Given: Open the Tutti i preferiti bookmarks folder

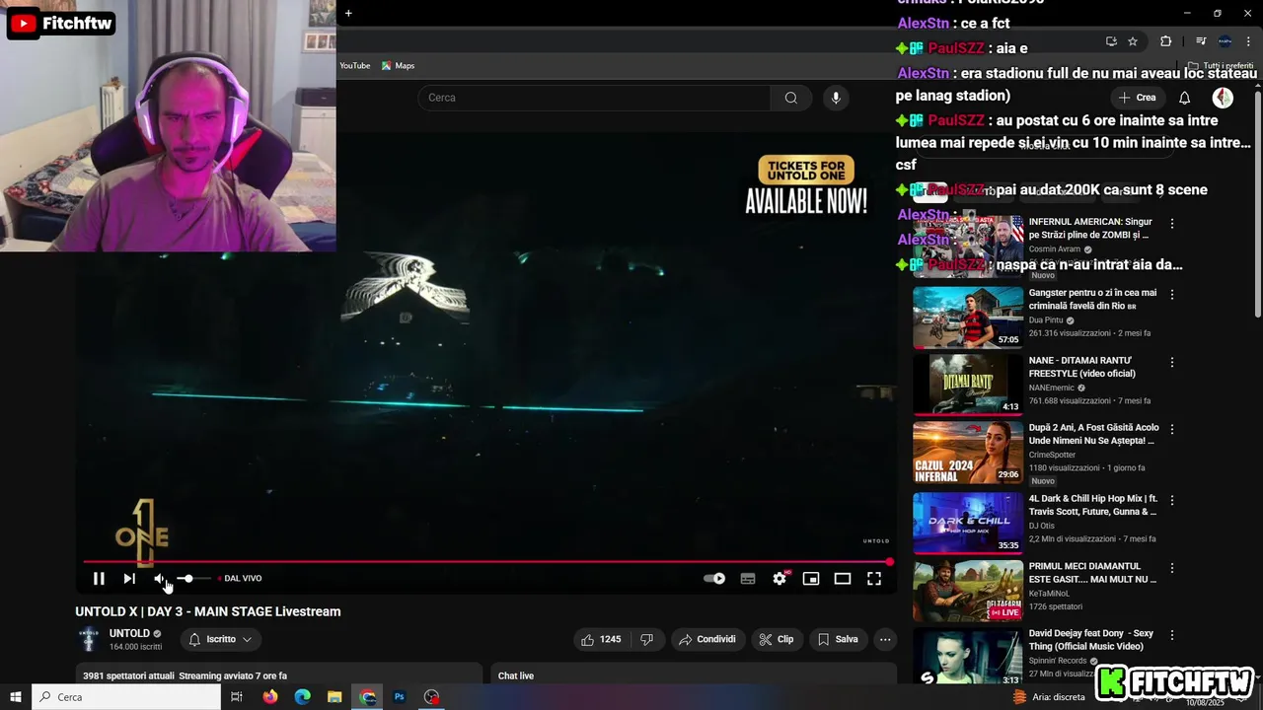Looking at the screenshot, I should [1221, 66].
